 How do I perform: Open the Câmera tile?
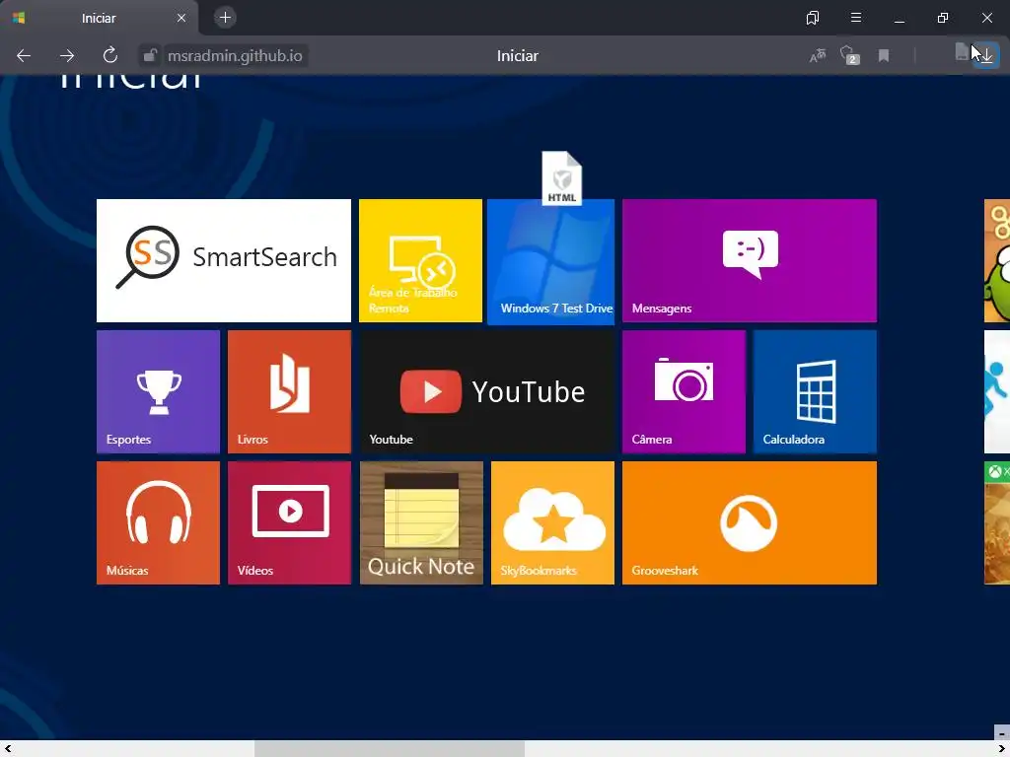[x=685, y=392]
